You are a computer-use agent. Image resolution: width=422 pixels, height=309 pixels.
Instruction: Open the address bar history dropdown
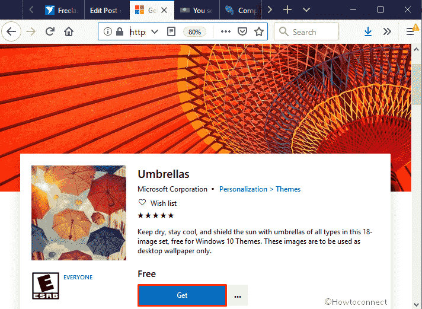[155, 32]
